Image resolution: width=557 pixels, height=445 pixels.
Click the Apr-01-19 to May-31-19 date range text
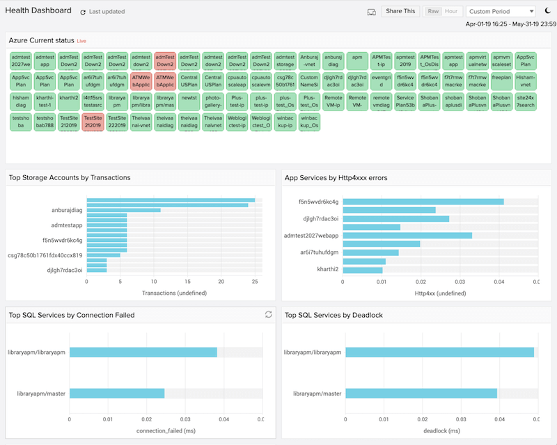pyautogui.click(x=511, y=24)
